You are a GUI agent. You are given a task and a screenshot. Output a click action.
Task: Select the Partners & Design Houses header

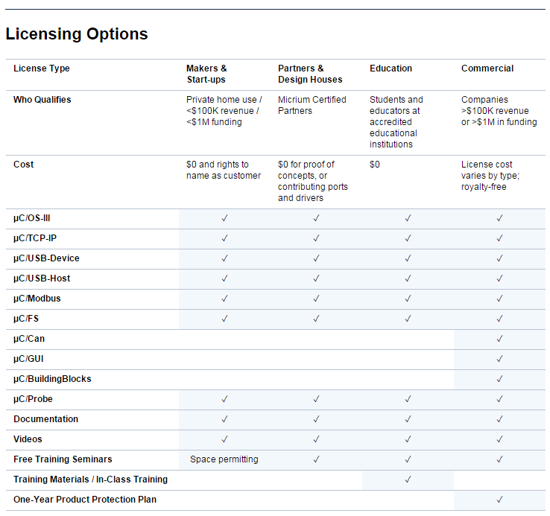(310, 74)
